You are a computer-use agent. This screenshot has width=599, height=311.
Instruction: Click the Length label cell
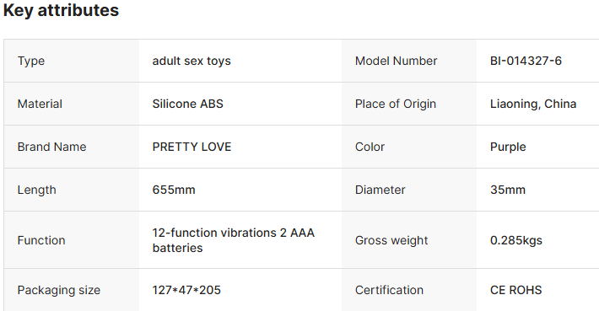pyautogui.click(x=72, y=190)
